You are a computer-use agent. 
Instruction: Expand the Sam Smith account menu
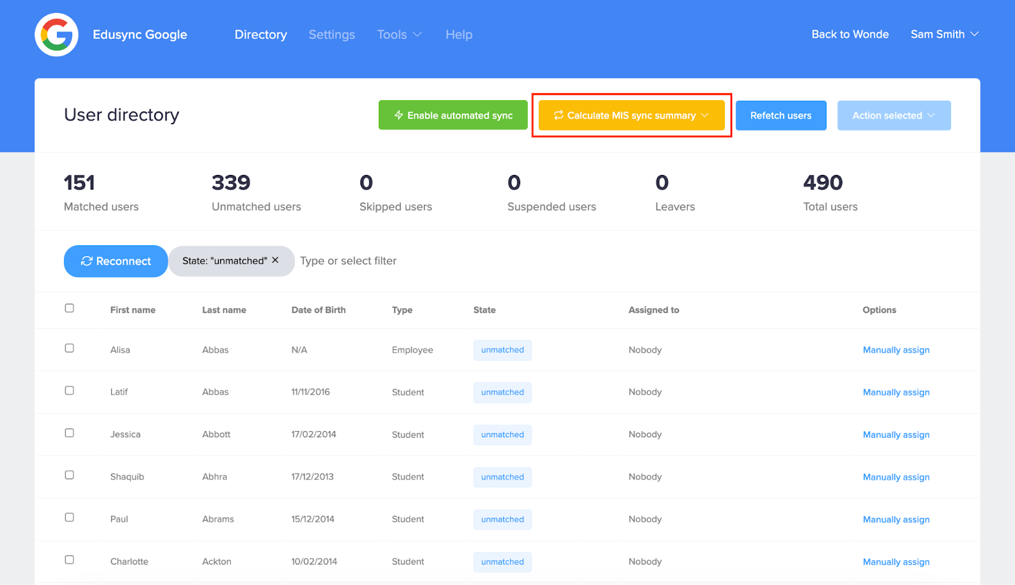pyautogui.click(x=944, y=34)
